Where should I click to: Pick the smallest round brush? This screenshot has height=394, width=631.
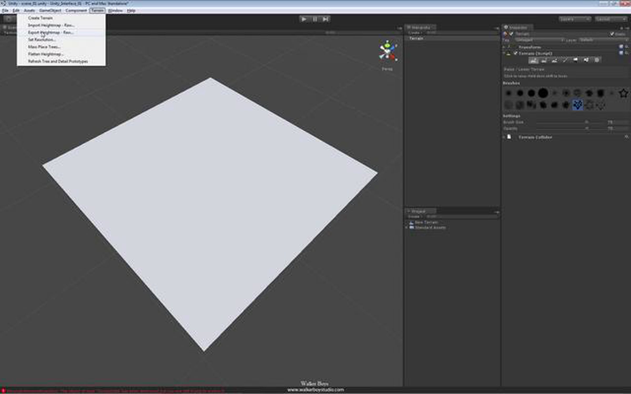point(508,93)
